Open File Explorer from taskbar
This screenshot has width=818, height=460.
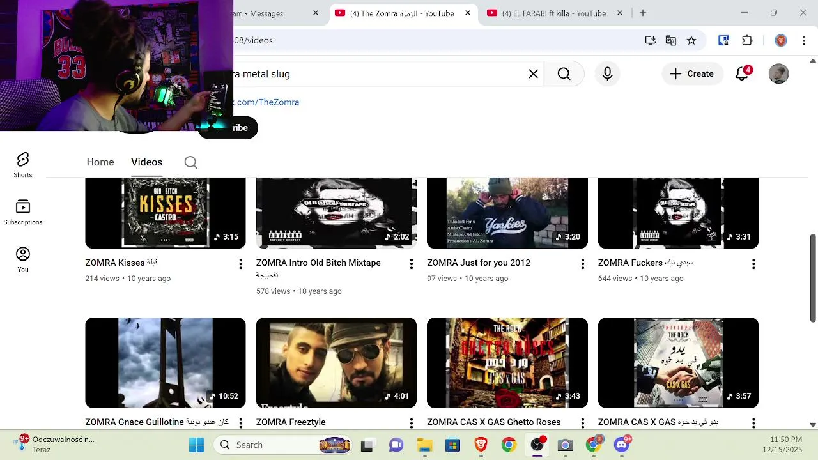[x=424, y=445]
